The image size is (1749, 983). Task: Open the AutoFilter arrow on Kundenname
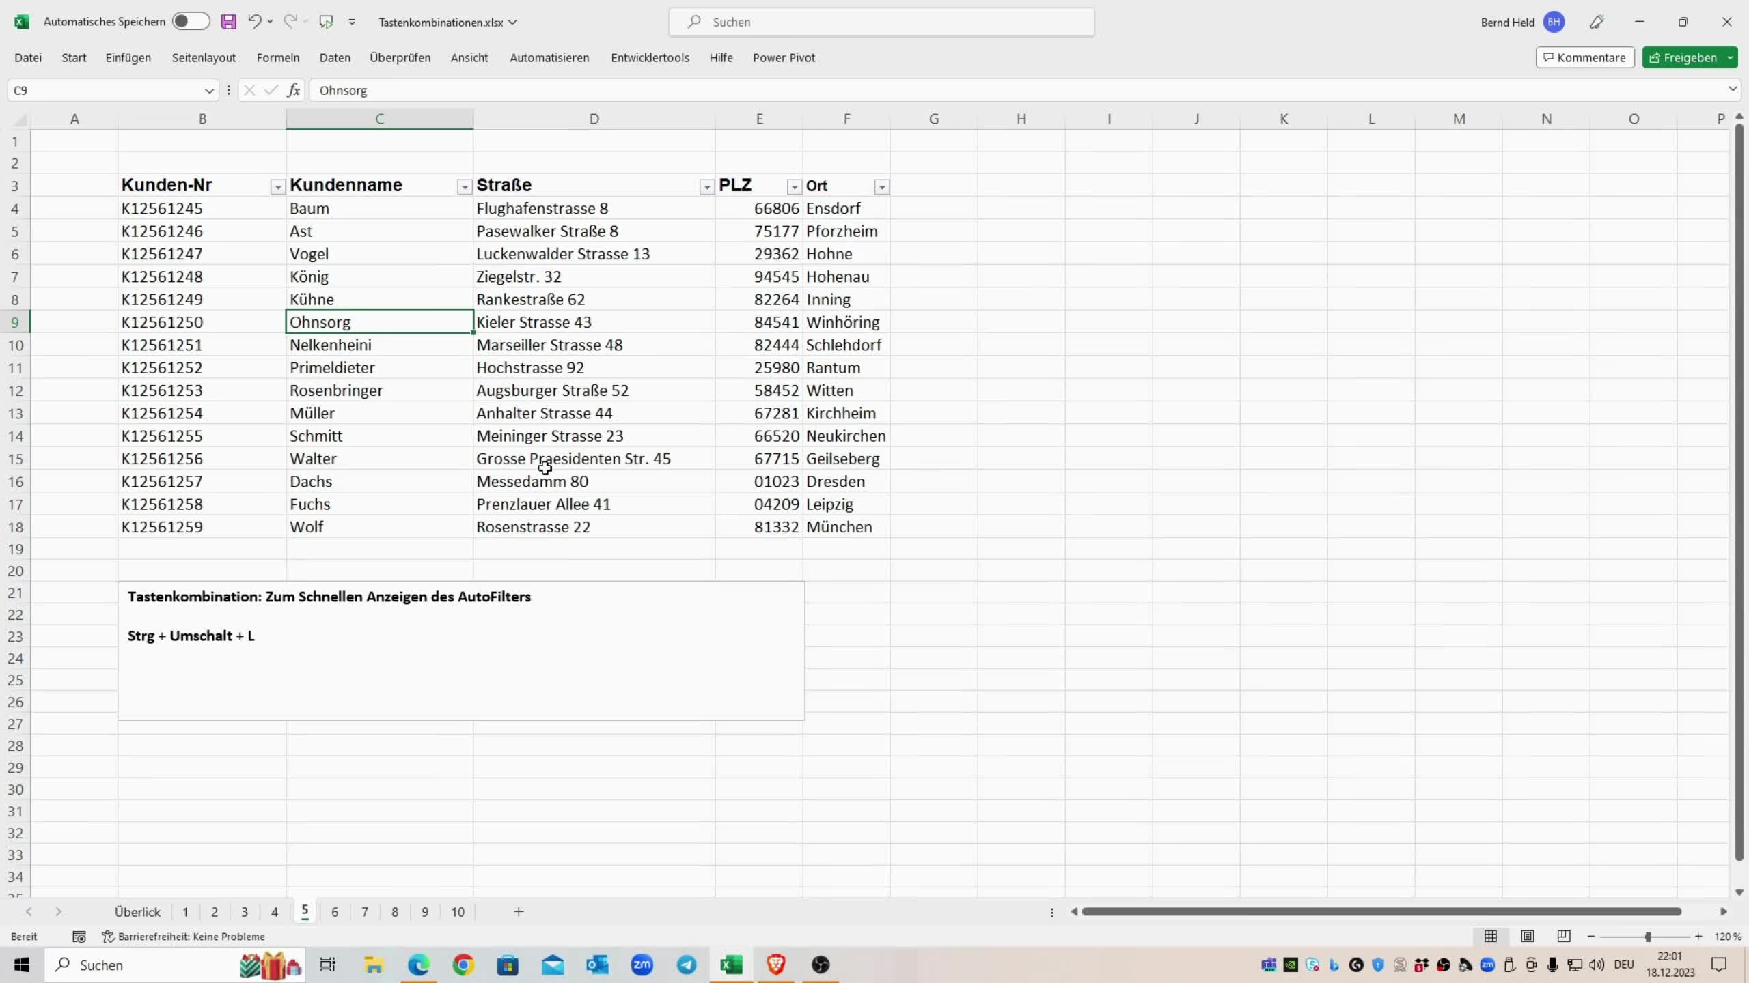463,187
